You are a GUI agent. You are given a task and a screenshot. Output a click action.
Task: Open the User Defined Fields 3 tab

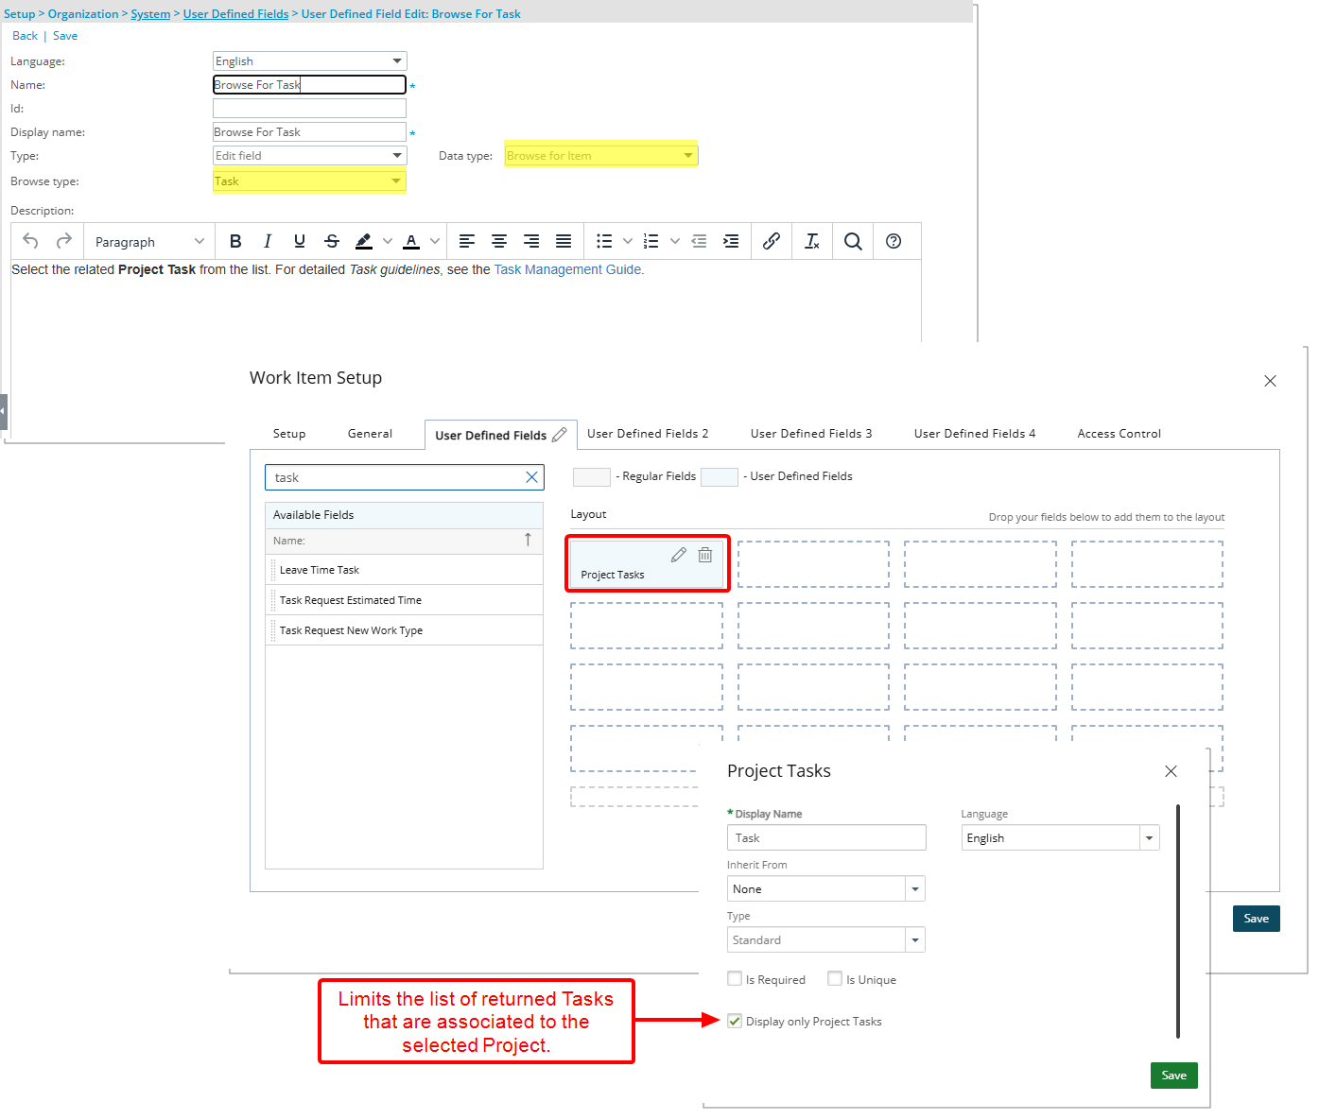click(x=810, y=433)
